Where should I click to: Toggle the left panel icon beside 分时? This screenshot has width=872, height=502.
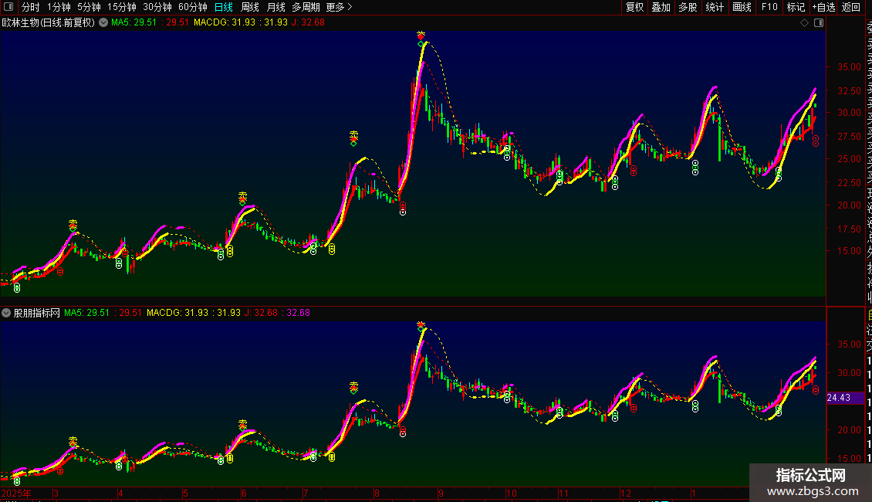click(x=8, y=7)
